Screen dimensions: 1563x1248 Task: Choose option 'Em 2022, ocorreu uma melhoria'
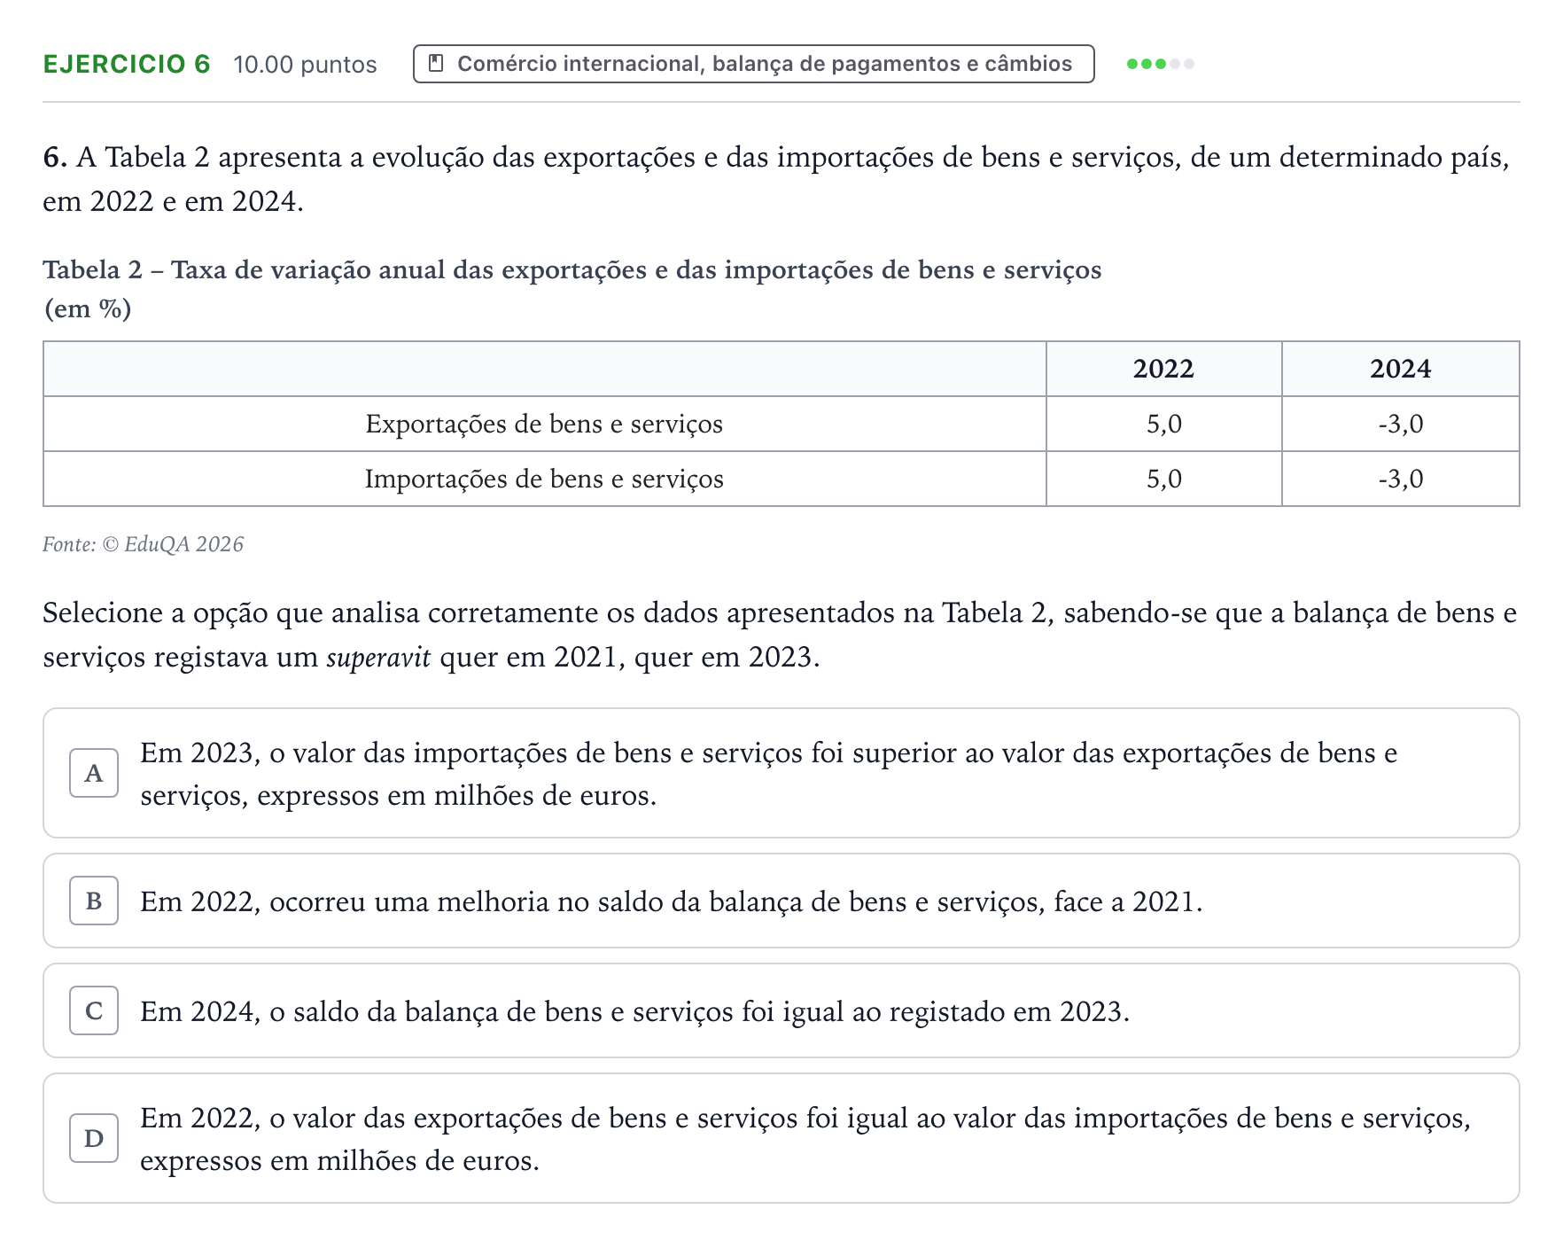(781, 901)
